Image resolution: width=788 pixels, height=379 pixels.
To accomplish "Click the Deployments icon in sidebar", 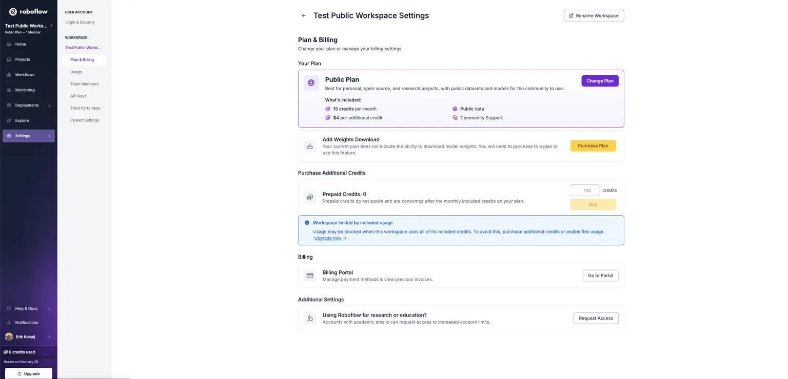I will [x=9, y=106].
